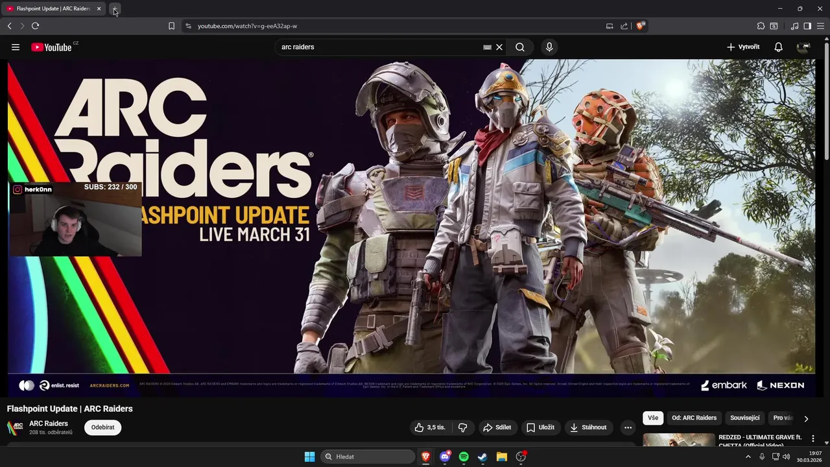
Task: Open OBS Studio from the taskbar
Action: (x=521, y=457)
